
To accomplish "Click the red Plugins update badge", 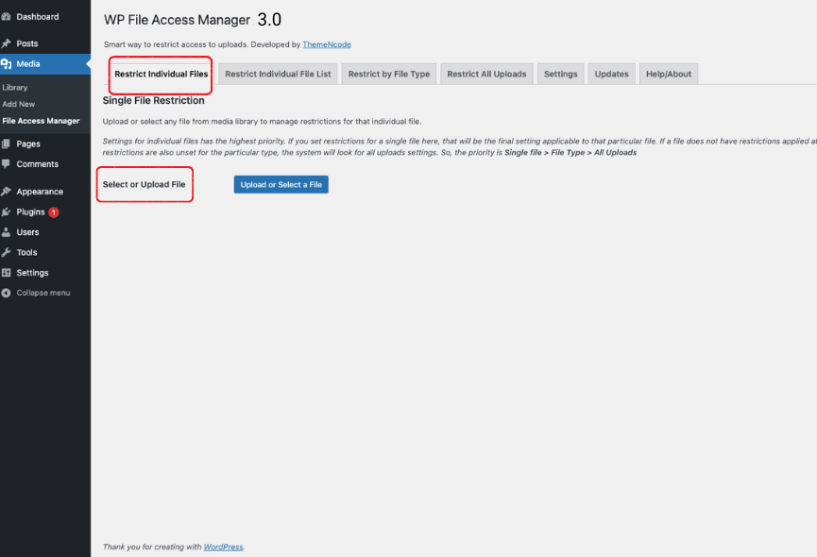I will (x=53, y=212).
